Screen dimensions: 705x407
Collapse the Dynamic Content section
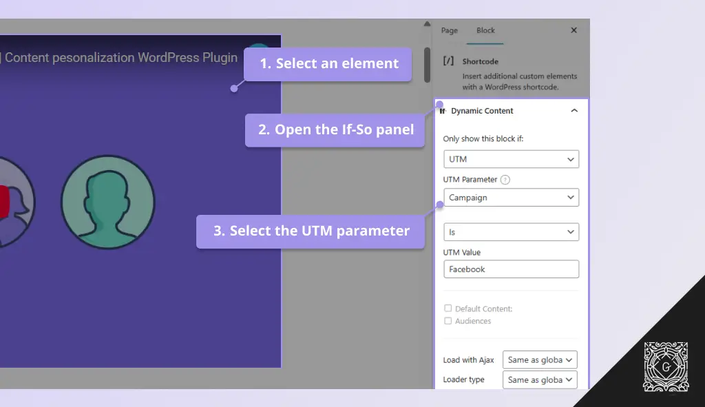pos(574,110)
